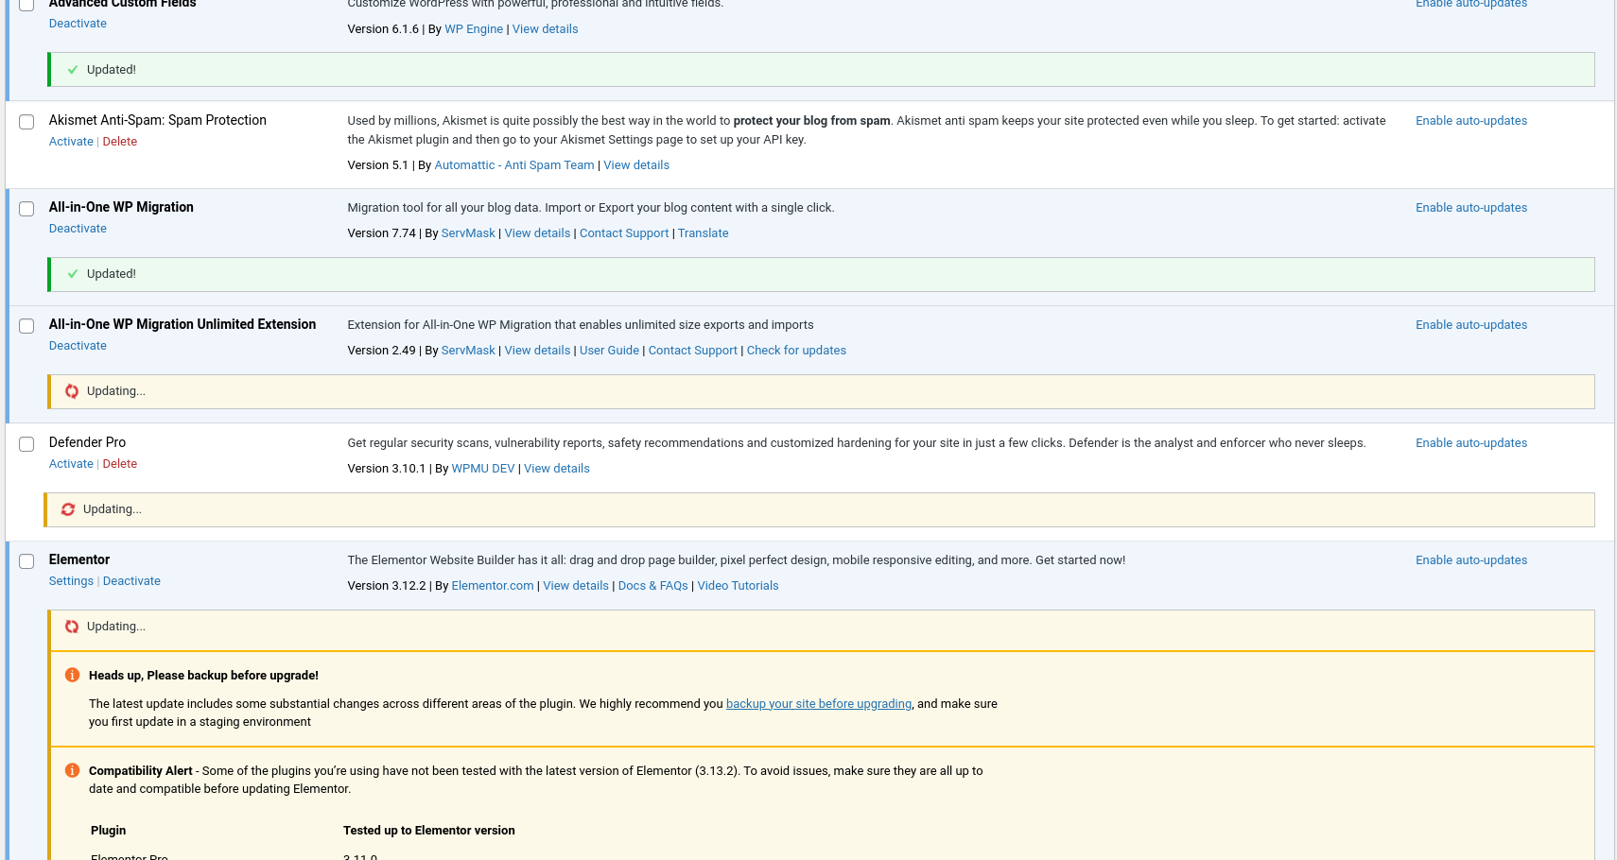Click Check for updates for Unlimited Extension
1617x860 pixels.
click(x=796, y=351)
